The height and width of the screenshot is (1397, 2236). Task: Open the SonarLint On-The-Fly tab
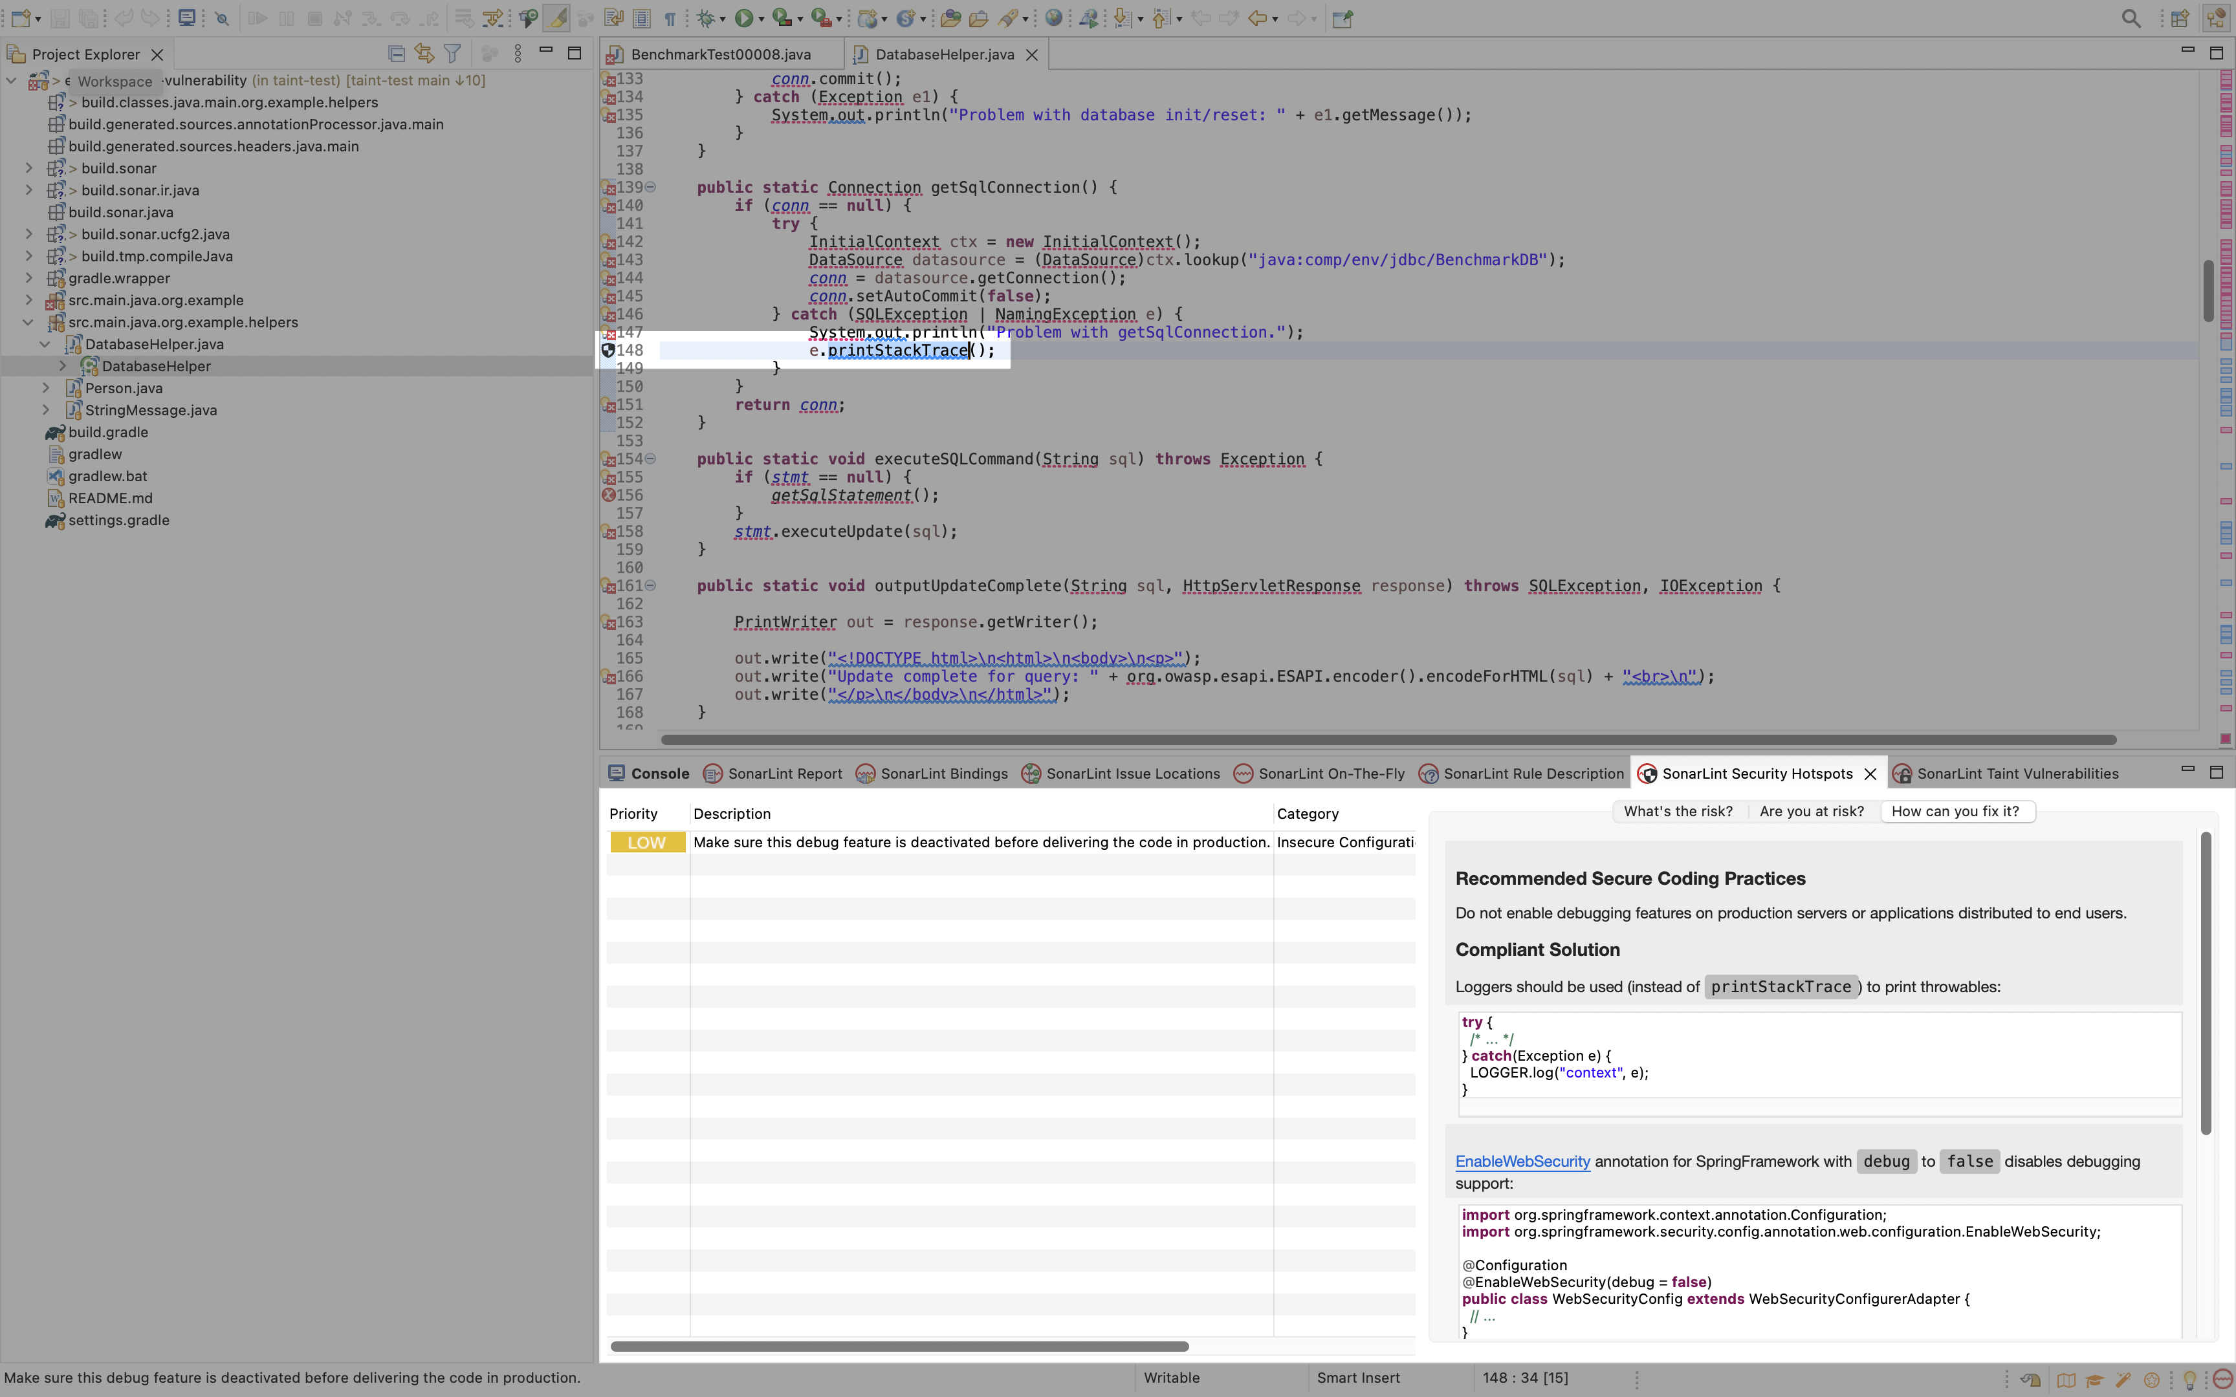click(x=1319, y=774)
